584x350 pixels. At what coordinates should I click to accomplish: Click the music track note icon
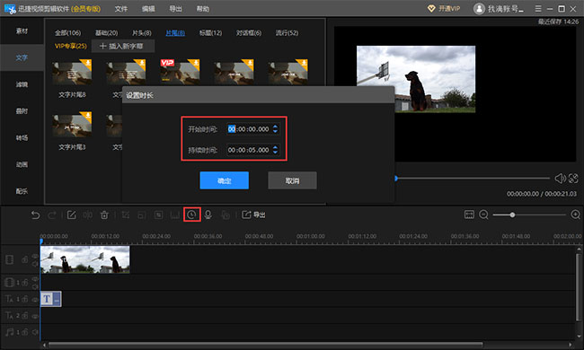(10, 332)
